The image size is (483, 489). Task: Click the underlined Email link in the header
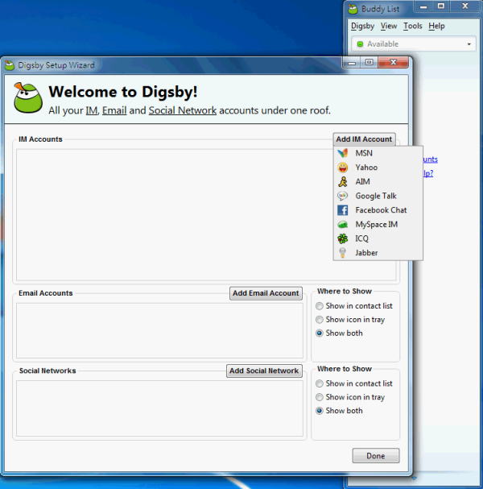pos(114,110)
